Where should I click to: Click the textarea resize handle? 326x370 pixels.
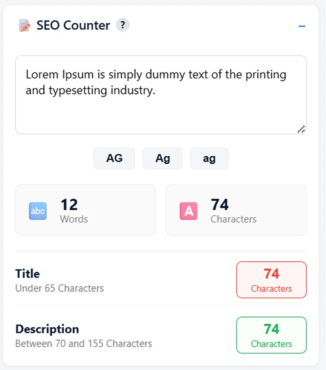point(301,129)
